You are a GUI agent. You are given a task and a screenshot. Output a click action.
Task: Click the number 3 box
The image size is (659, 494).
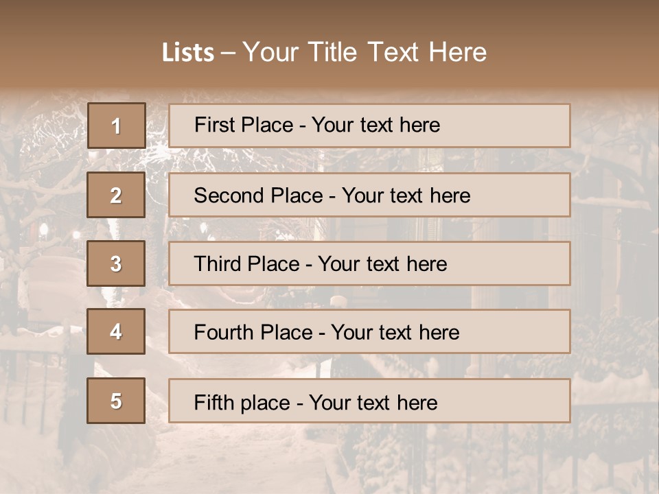tap(116, 263)
